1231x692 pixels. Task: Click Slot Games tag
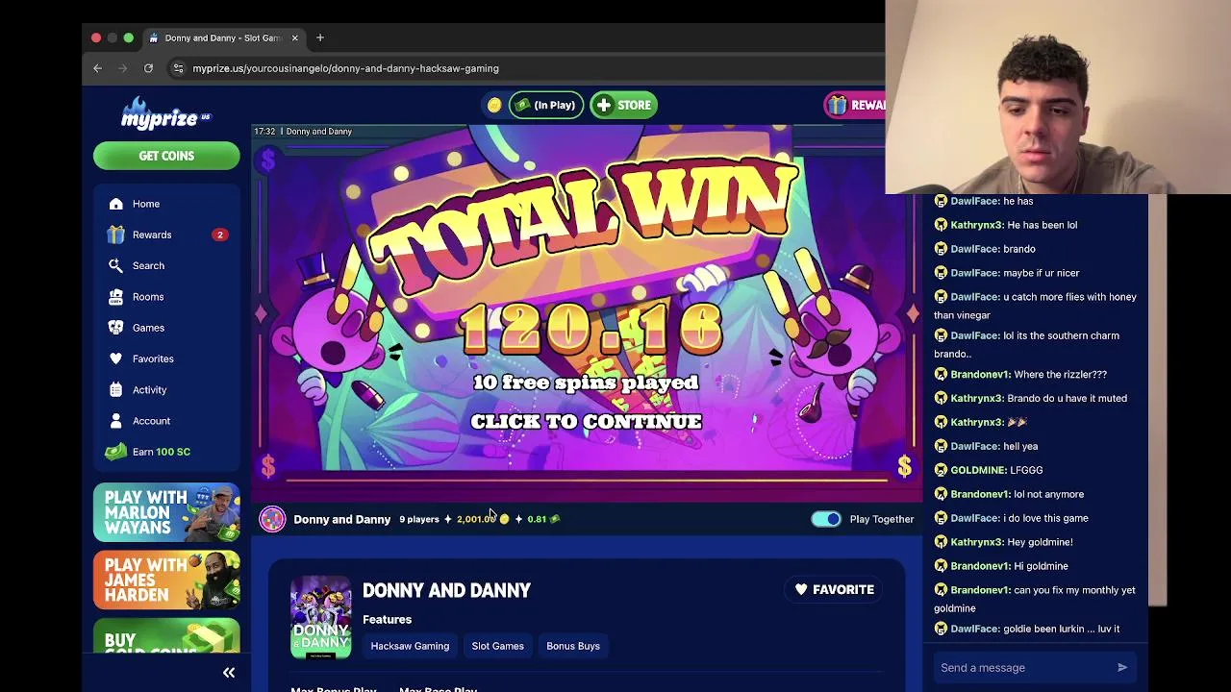pyautogui.click(x=497, y=646)
